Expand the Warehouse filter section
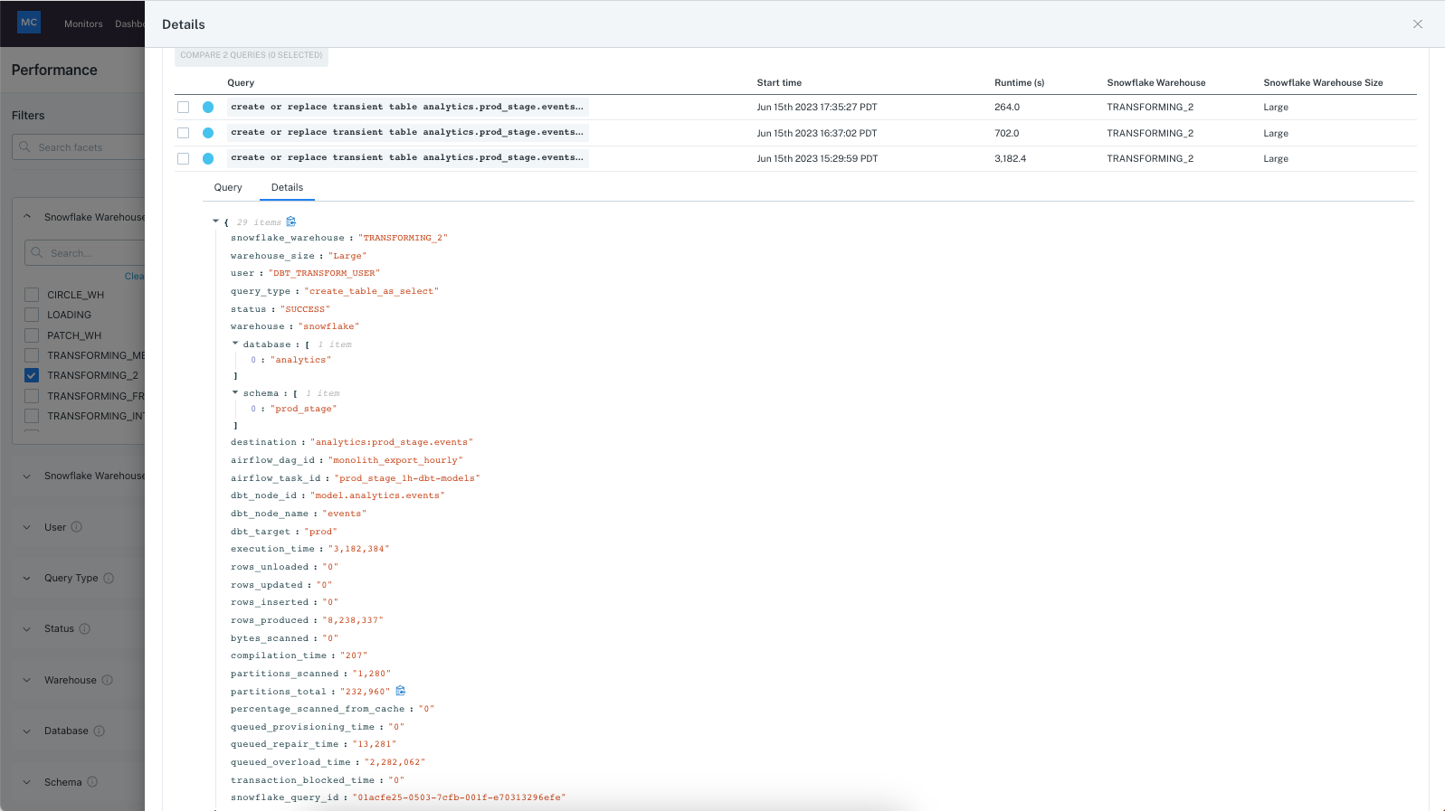The width and height of the screenshot is (1445, 811). 27,680
